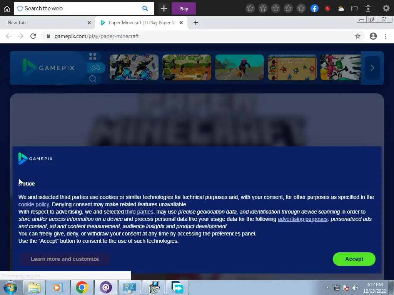Click the GamePix logo in cookie notice
Image resolution: width=394 pixels, height=295 pixels.
35,159
